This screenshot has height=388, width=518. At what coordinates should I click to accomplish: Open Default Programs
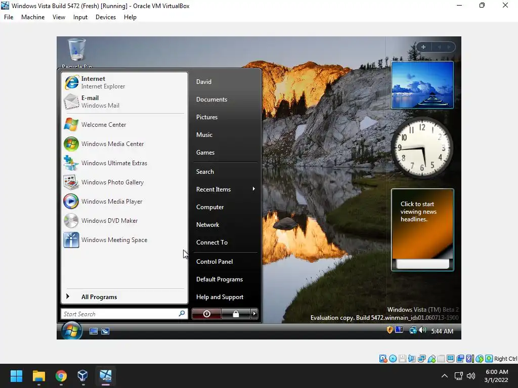pos(225,279)
